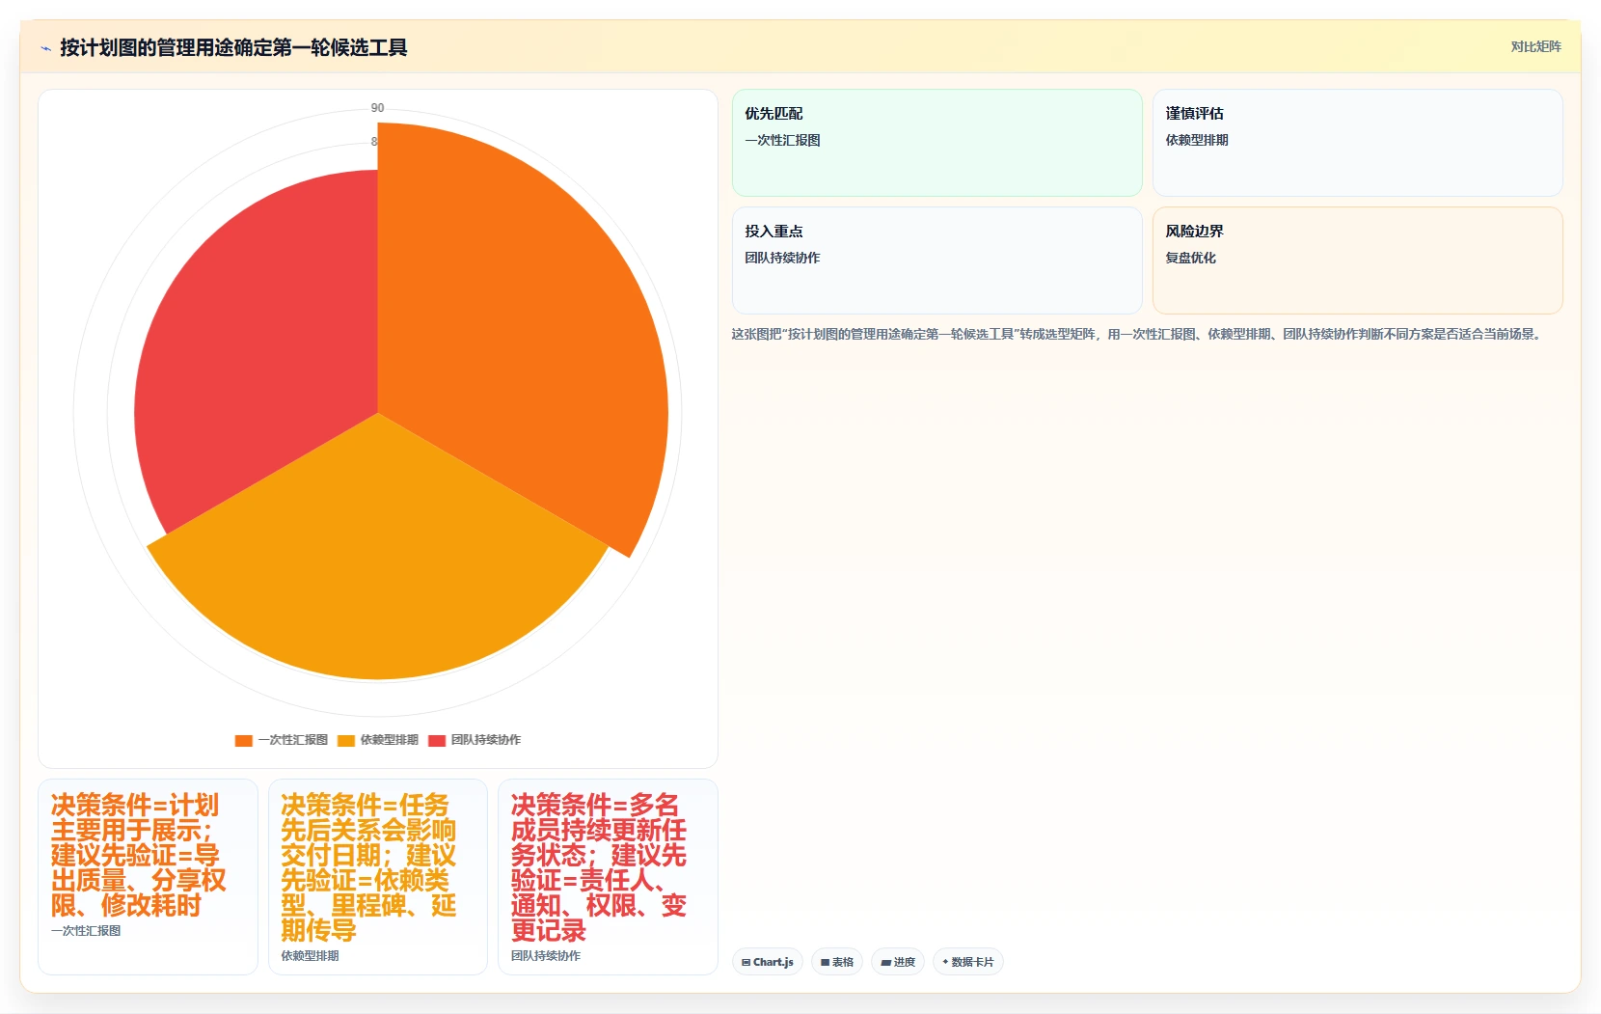Select the 数据卡片 tag
Screen dimensions: 1601x1014
pyautogui.click(x=968, y=962)
